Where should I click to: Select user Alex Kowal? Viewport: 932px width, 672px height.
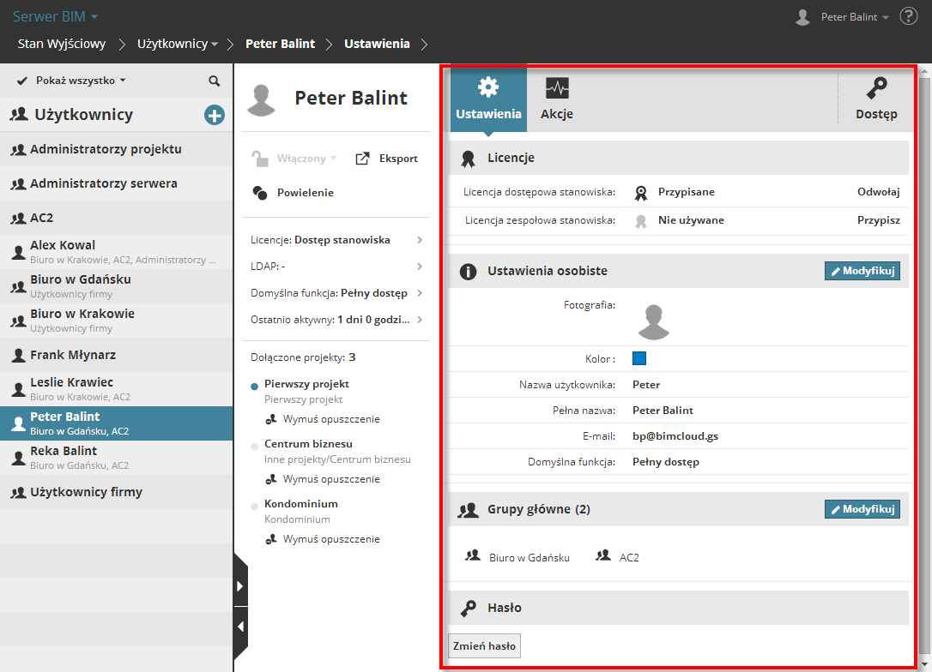117,252
